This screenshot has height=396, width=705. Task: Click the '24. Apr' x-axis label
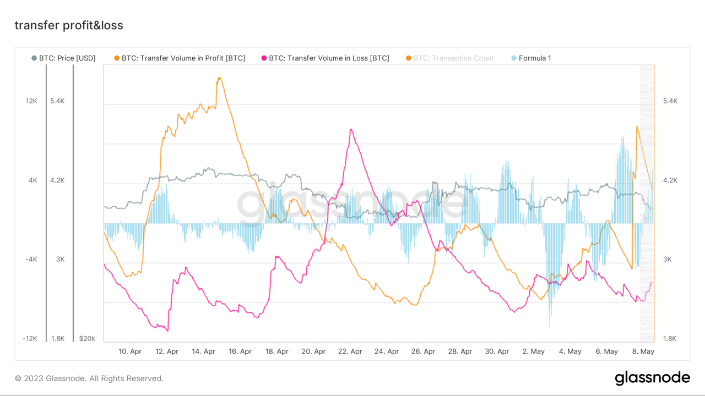[387, 351]
